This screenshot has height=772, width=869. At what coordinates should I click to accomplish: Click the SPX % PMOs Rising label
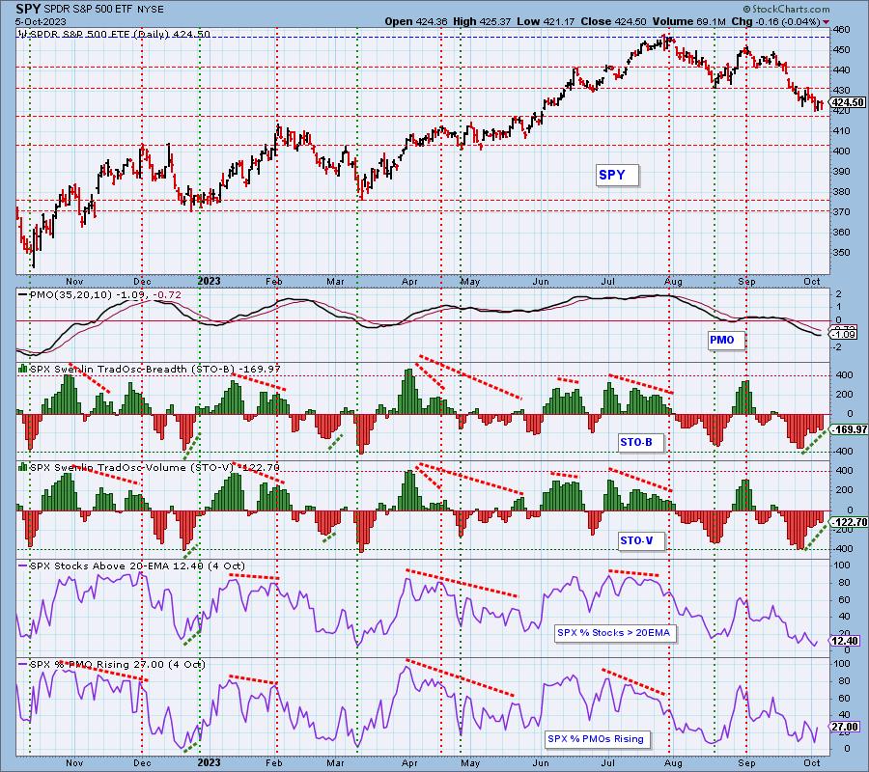598,739
